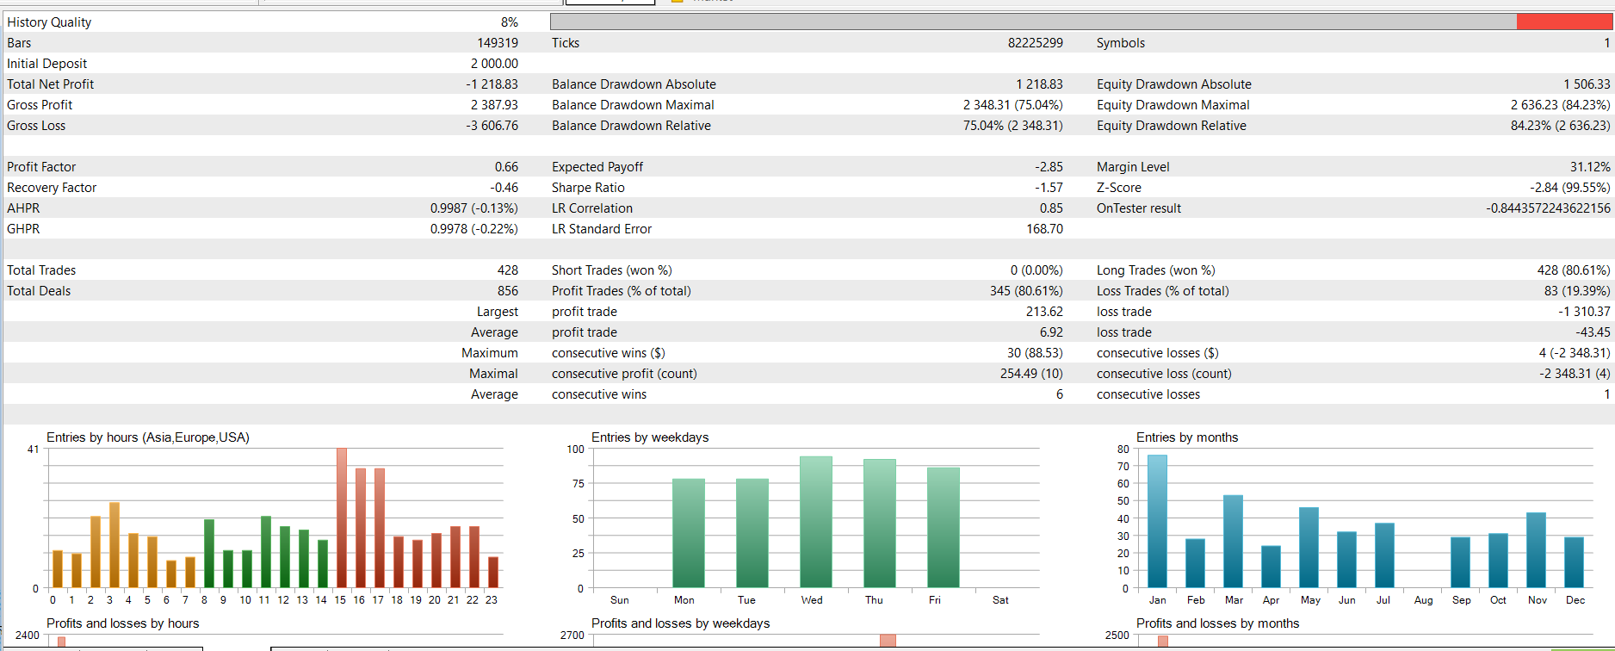Click the OnTester result value
1615x651 pixels.
point(1548,208)
